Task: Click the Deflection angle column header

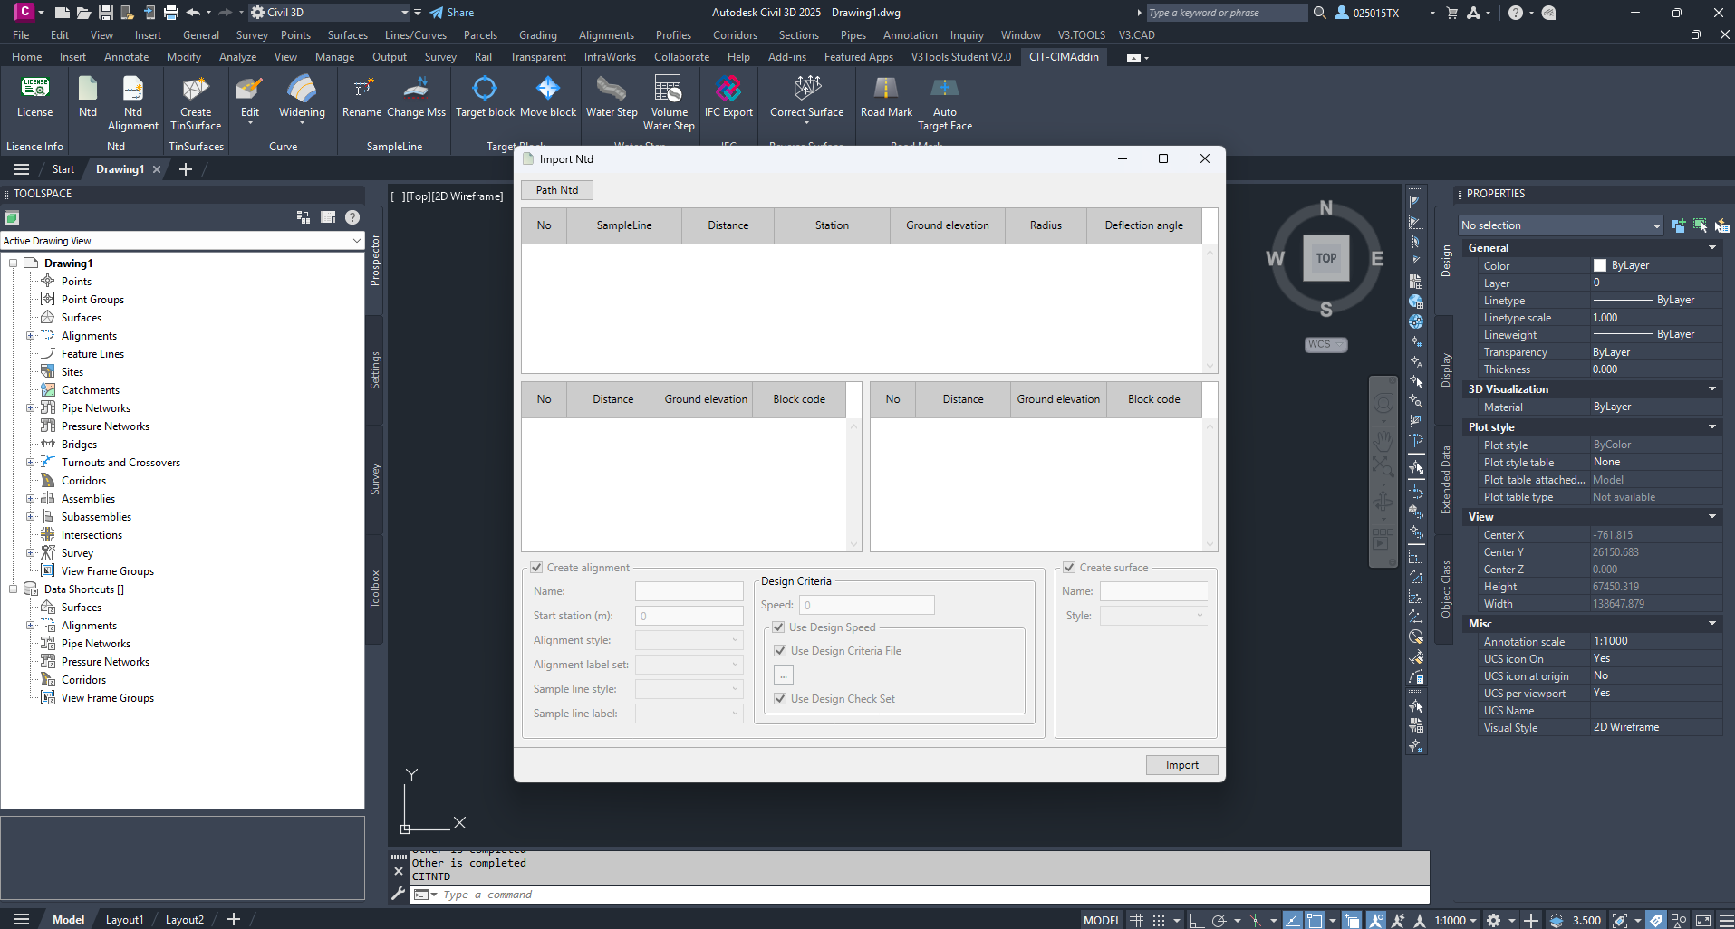Action: (1143, 225)
